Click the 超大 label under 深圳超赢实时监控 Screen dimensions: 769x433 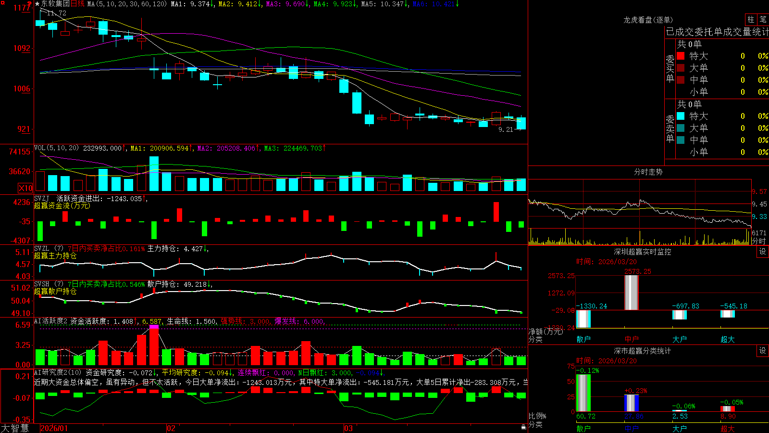tap(728, 339)
